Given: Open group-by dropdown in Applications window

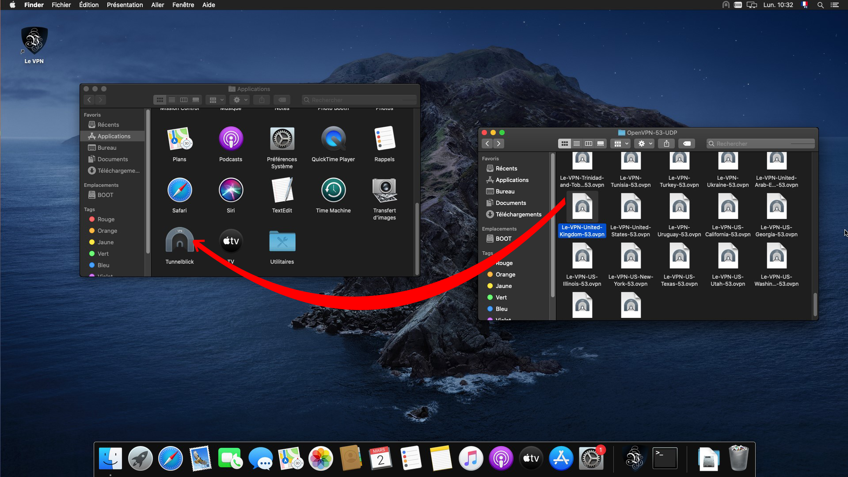Looking at the screenshot, I should (216, 100).
